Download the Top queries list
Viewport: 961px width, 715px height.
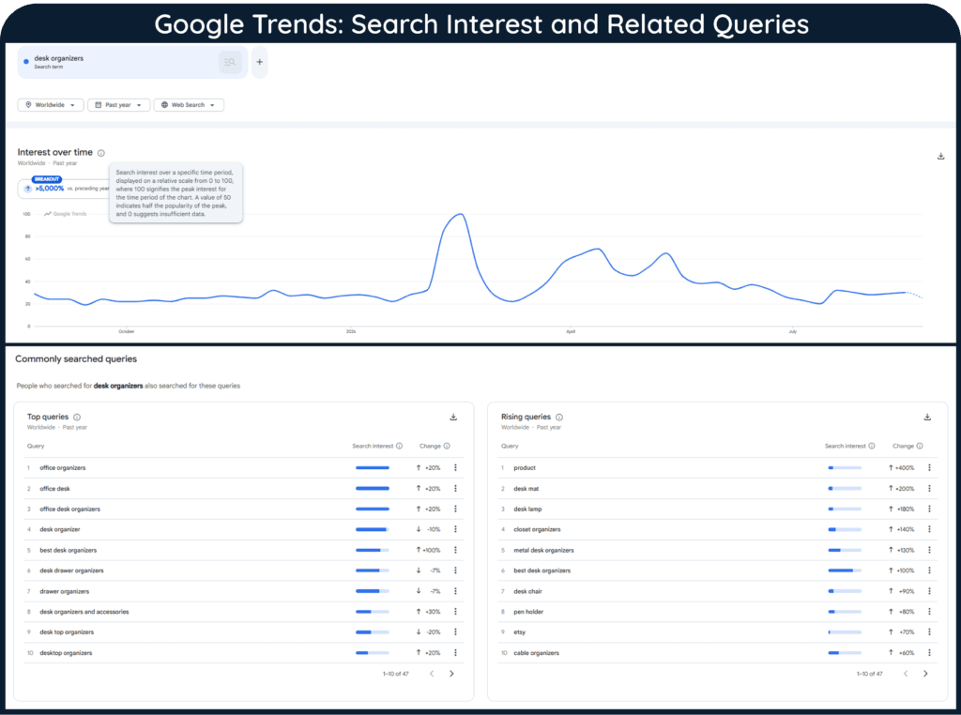tap(453, 418)
